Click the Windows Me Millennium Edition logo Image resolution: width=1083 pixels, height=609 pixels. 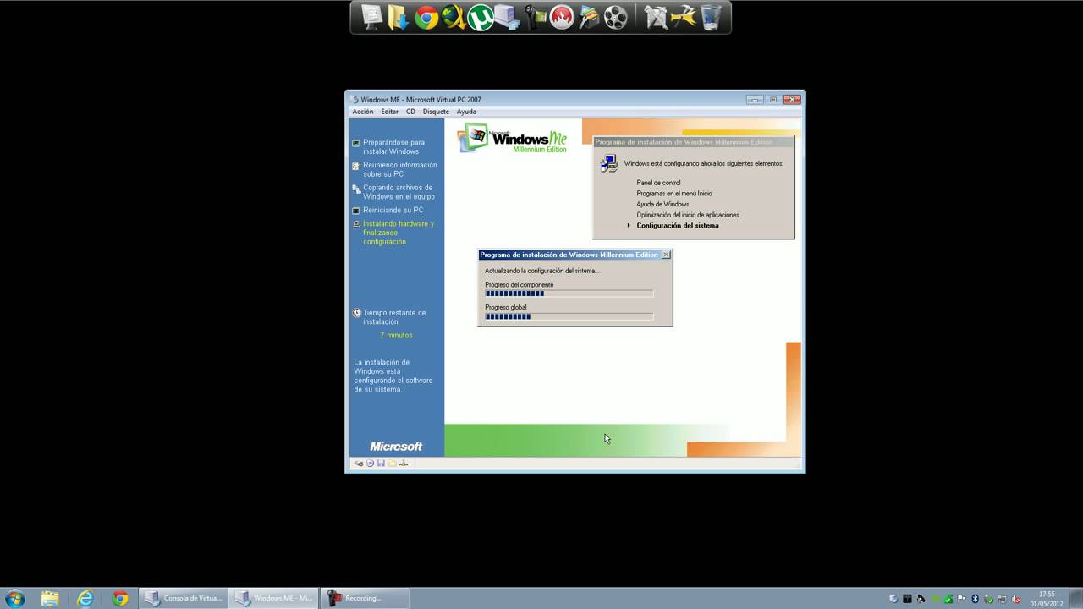(x=513, y=138)
